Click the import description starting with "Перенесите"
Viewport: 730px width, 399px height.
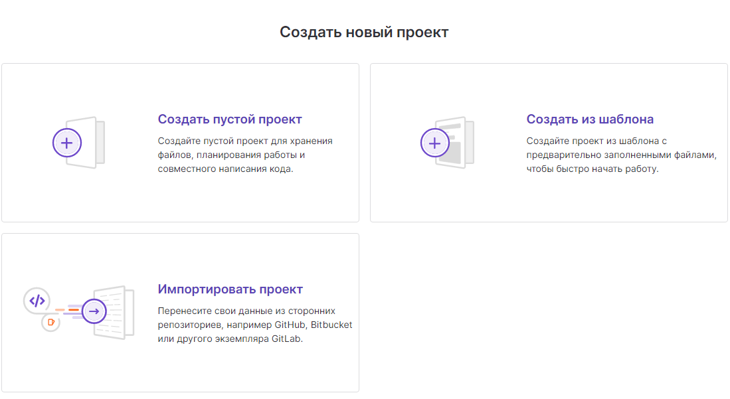255,325
